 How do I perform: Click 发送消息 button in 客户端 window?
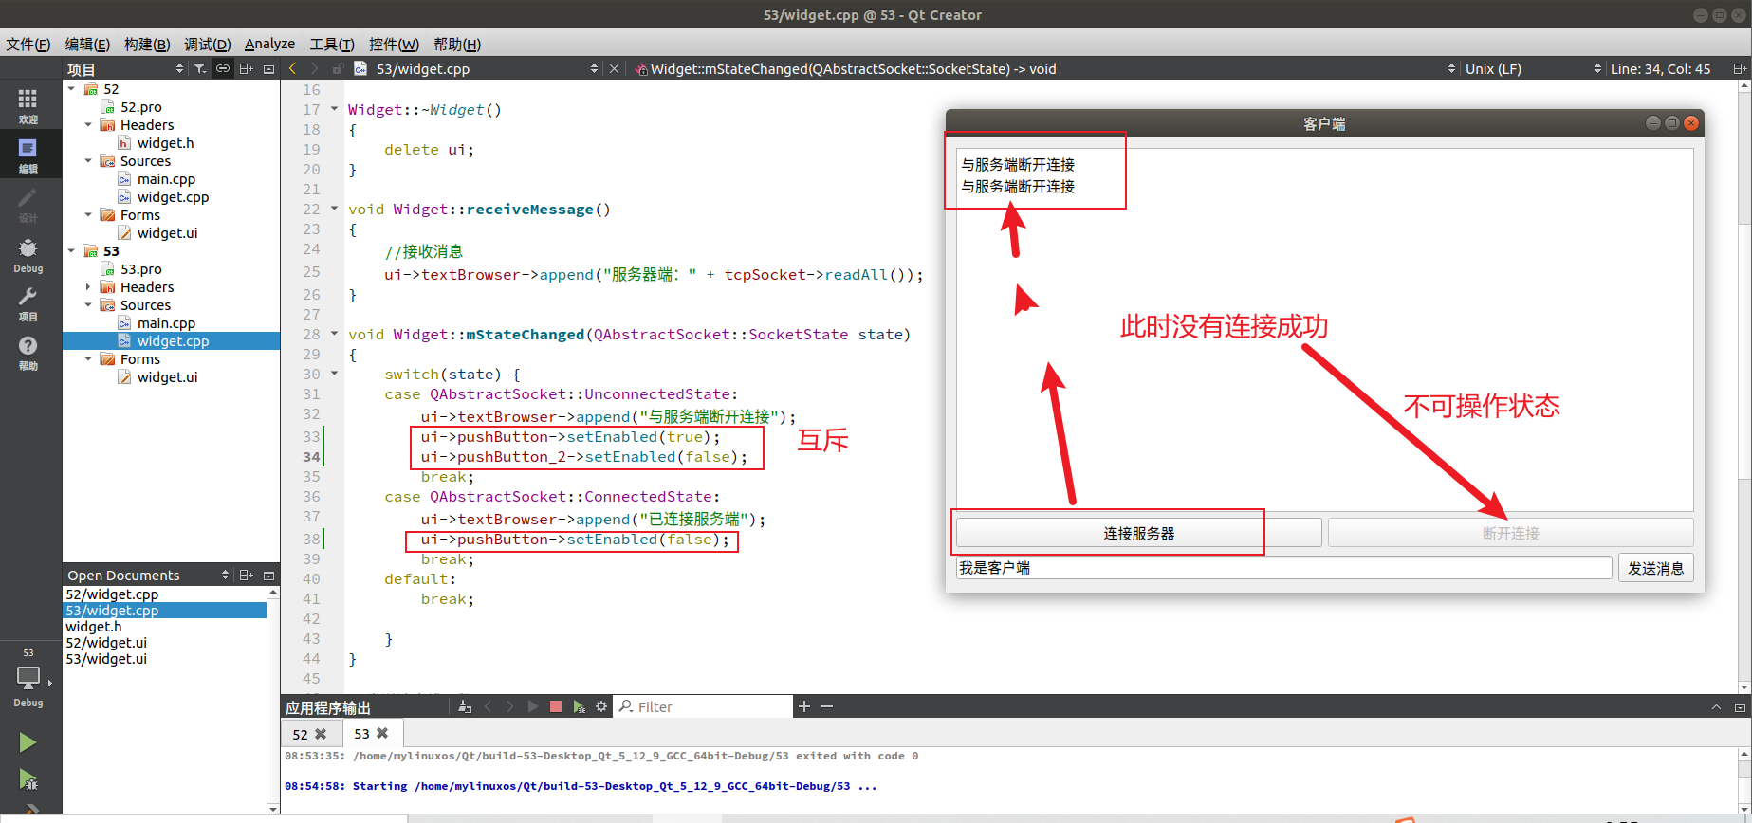(1655, 568)
